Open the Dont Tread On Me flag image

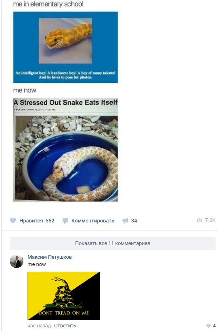pyautogui.click(x=63, y=296)
